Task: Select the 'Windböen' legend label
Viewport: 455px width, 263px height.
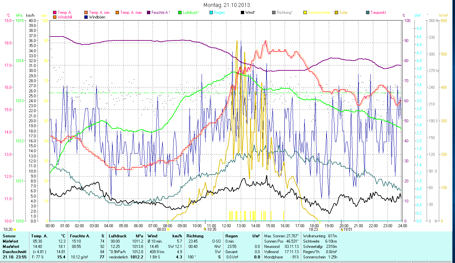Action: tap(97, 17)
